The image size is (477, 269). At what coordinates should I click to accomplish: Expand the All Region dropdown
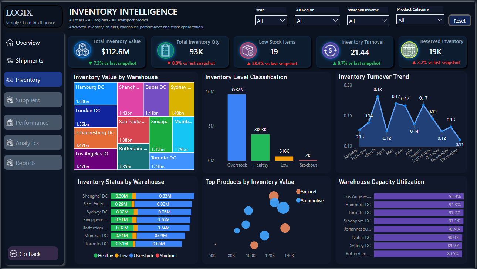318,20
